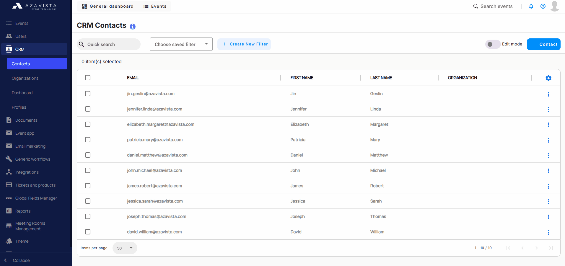Open Profiles under CRM

tap(37, 107)
